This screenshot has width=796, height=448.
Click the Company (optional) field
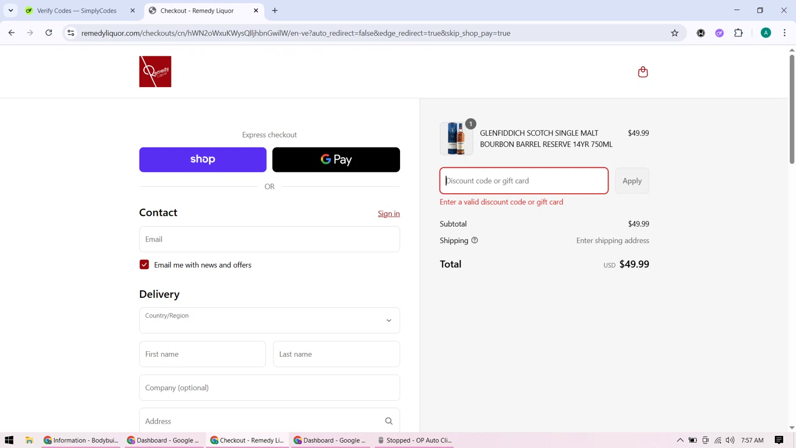(270, 387)
